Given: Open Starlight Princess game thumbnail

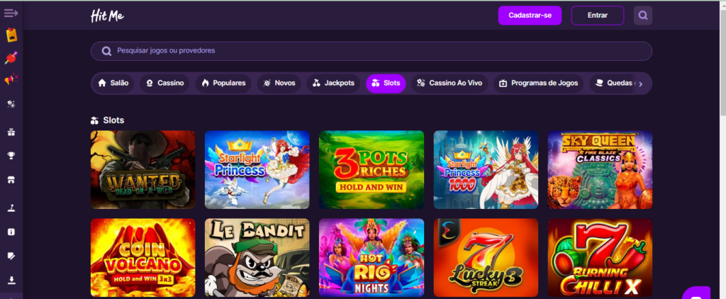Looking at the screenshot, I should [x=257, y=170].
